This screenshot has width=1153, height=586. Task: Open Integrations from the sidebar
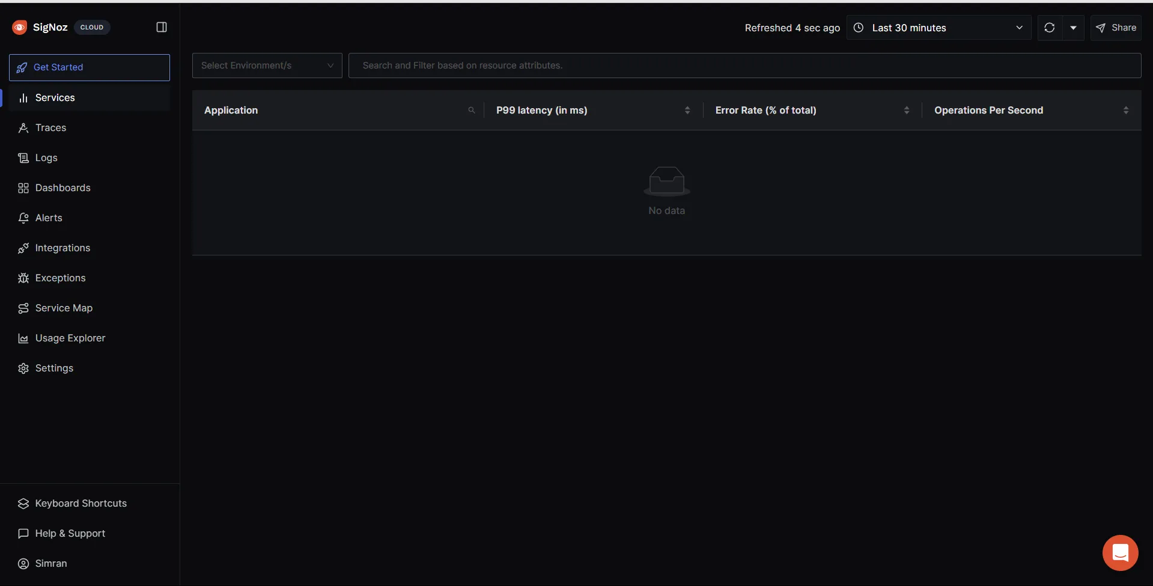[90, 248]
